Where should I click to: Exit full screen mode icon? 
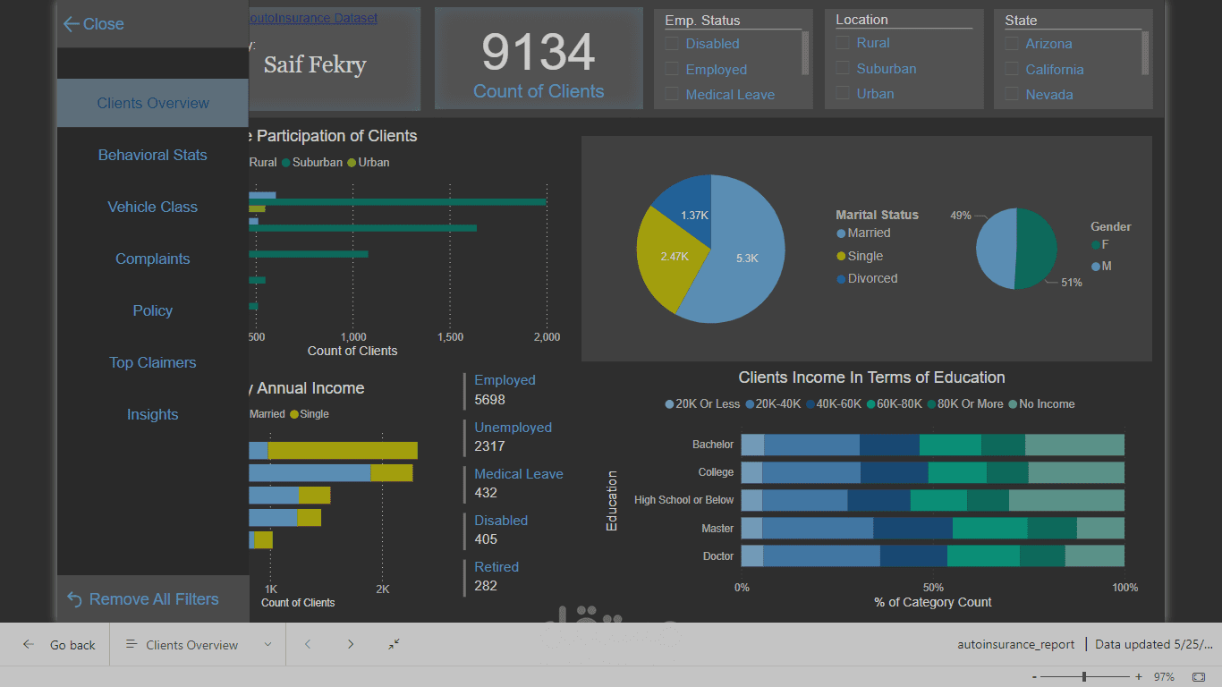pyautogui.click(x=394, y=645)
